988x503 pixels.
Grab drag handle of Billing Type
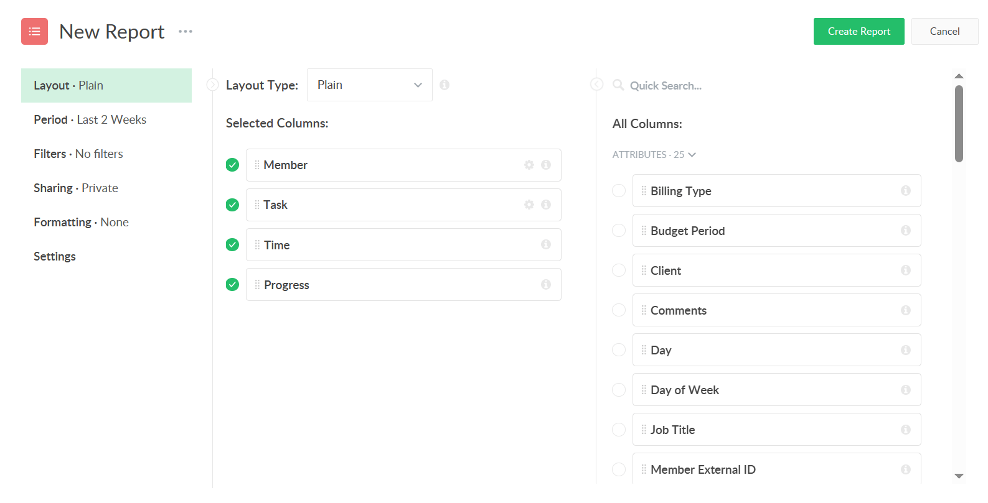click(644, 190)
